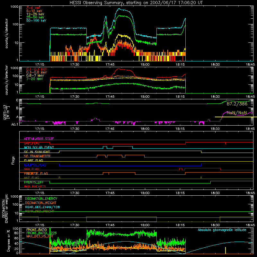Click the B7.2/386 GOES annotation

click(x=237, y=104)
